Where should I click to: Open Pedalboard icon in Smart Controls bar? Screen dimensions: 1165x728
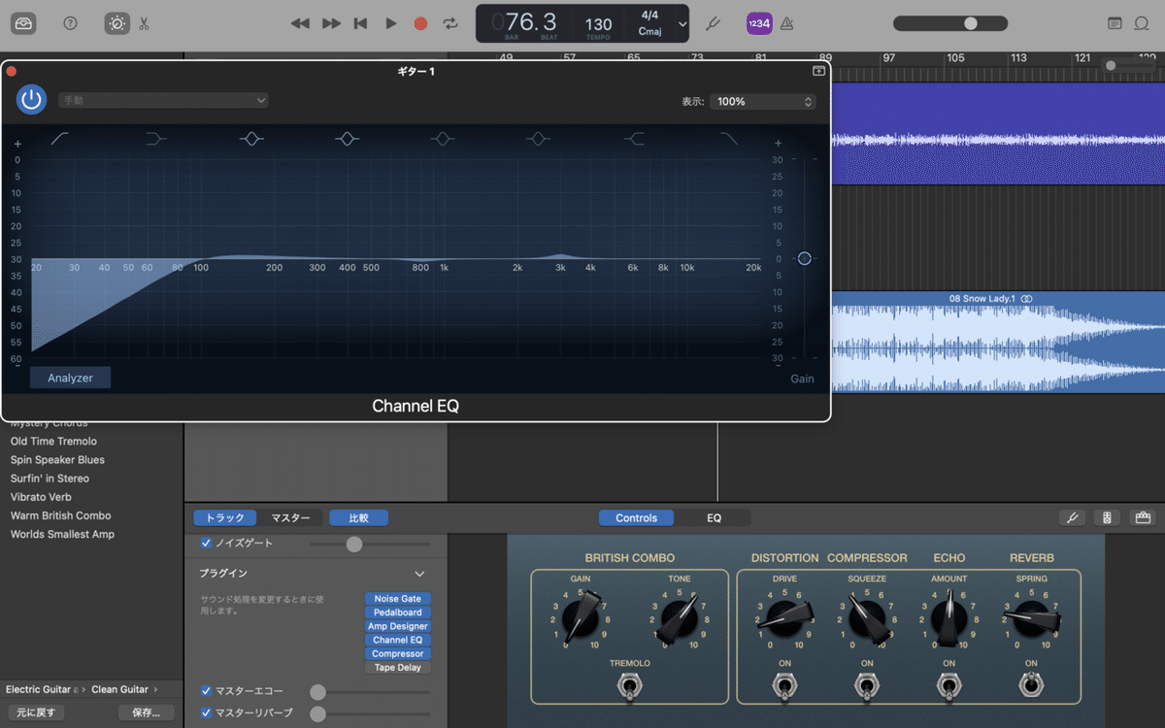pos(1143,517)
